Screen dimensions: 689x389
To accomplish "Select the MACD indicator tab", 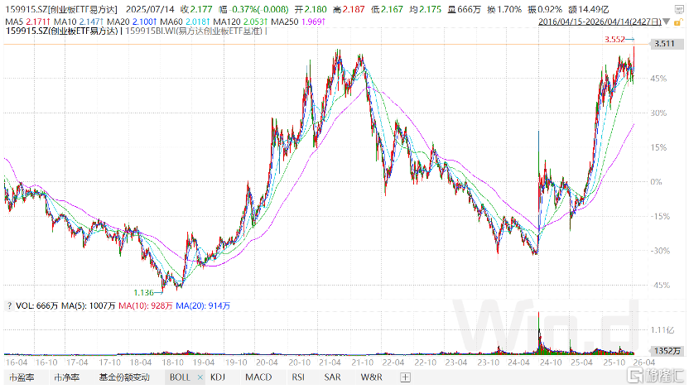I will 258,377.
